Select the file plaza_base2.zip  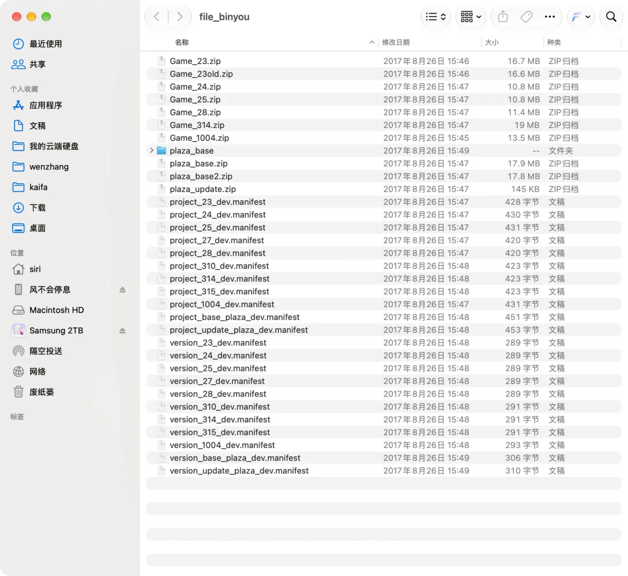click(x=384, y=176)
